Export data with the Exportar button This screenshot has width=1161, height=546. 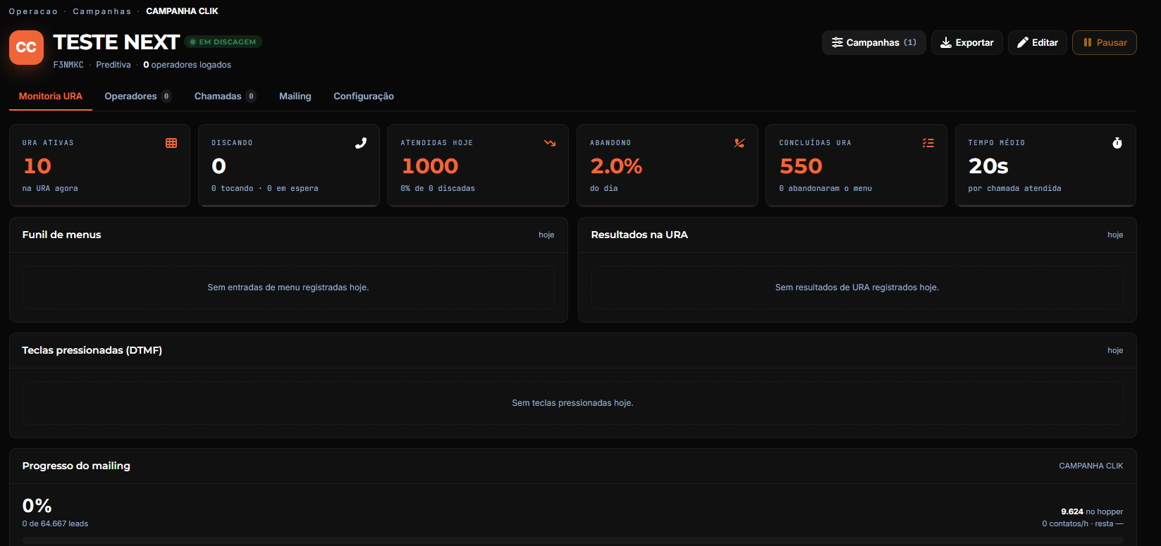[x=967, y=42]
